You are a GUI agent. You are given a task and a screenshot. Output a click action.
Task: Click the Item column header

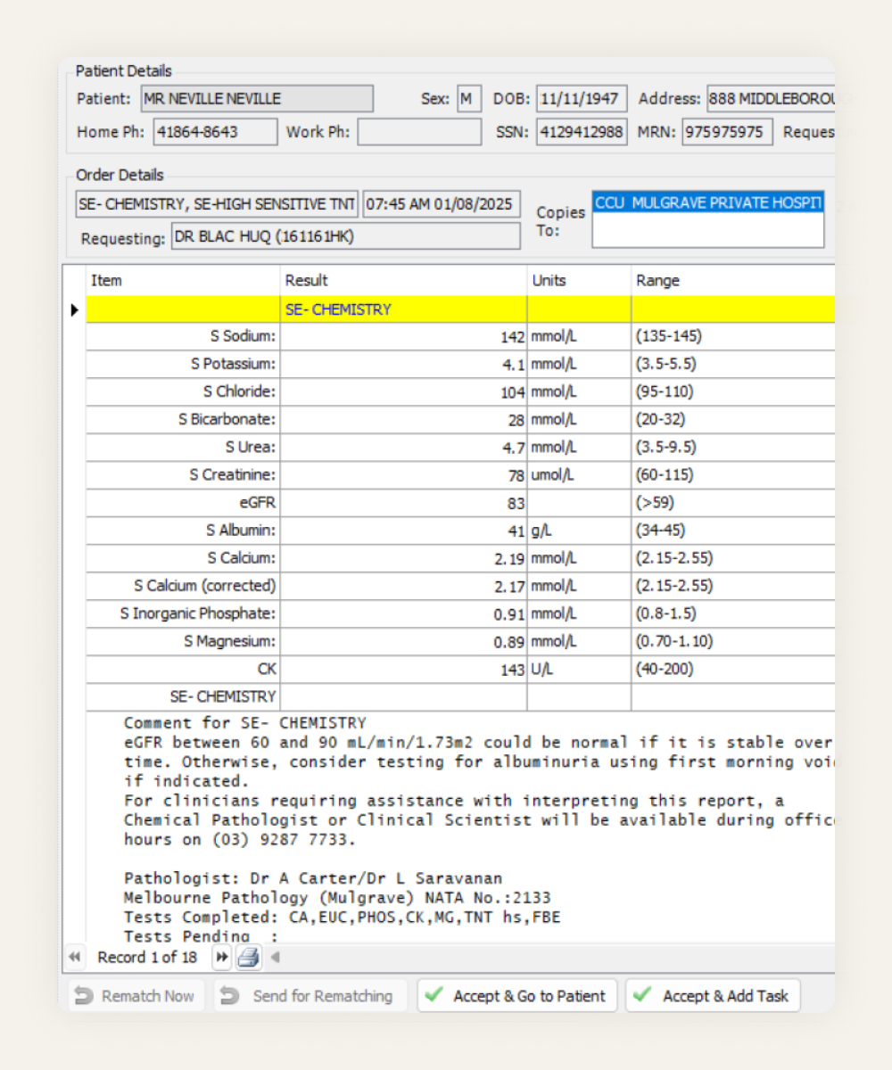(x=183, y=280)
